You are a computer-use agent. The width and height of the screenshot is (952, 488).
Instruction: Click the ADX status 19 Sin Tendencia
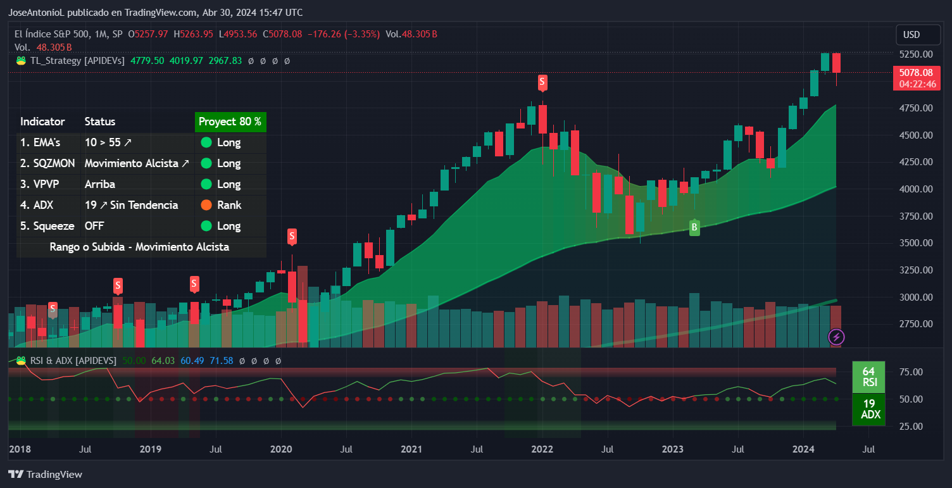click(x=131, y=205)
